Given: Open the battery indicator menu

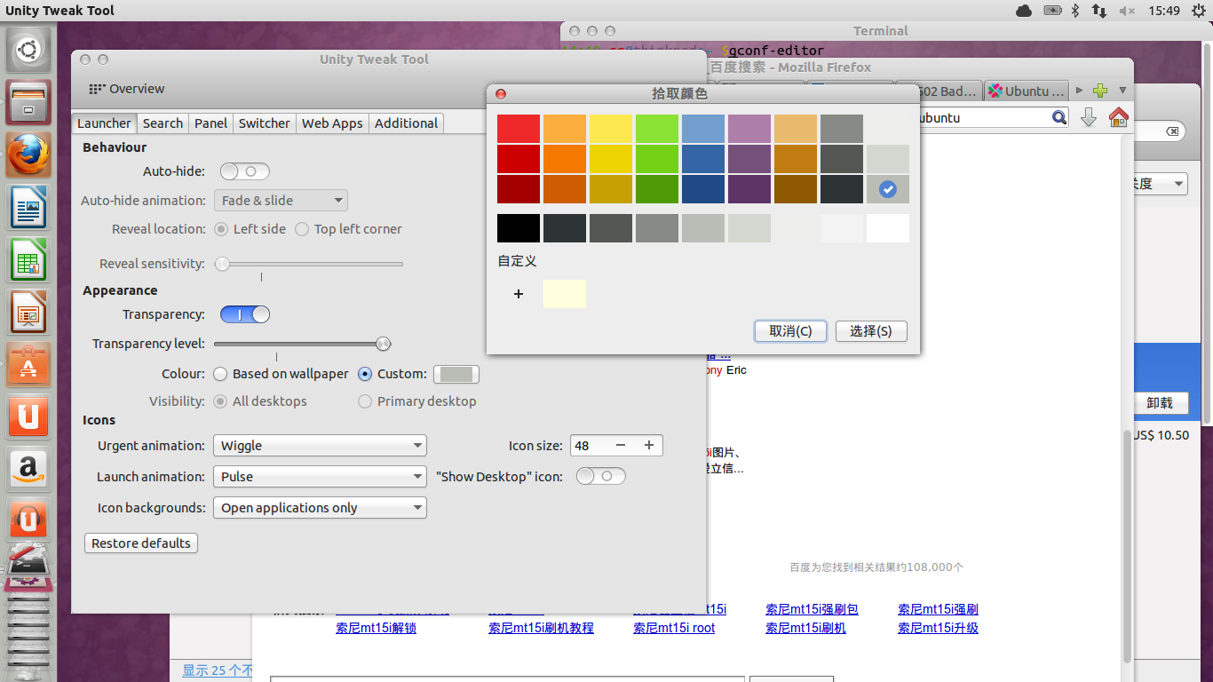Looking at the screenshot, I should coord(1052,11).
